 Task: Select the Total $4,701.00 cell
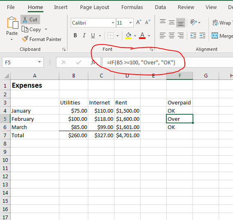click(x=128, y=135)
